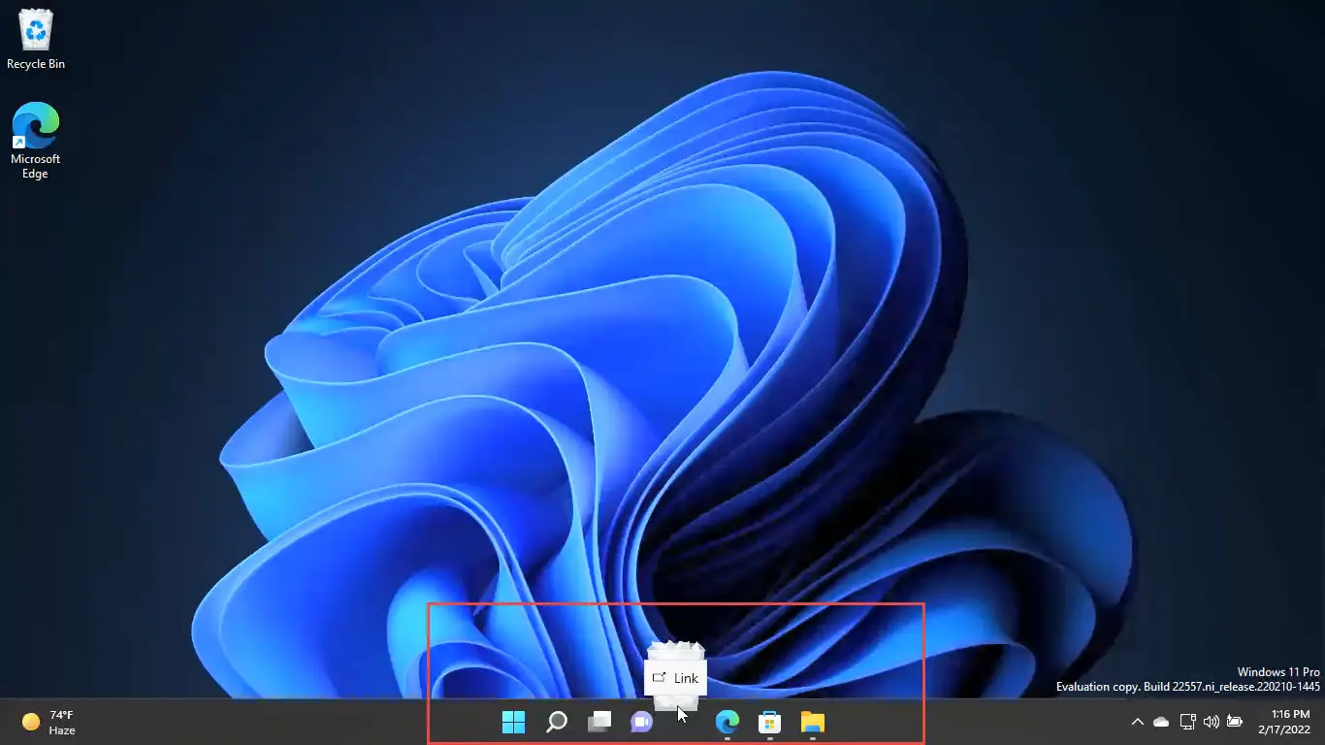Open taskbar Search
The width and height of the screenshot is (1325, 745).
pyautogui.click(x=557, y=722)
